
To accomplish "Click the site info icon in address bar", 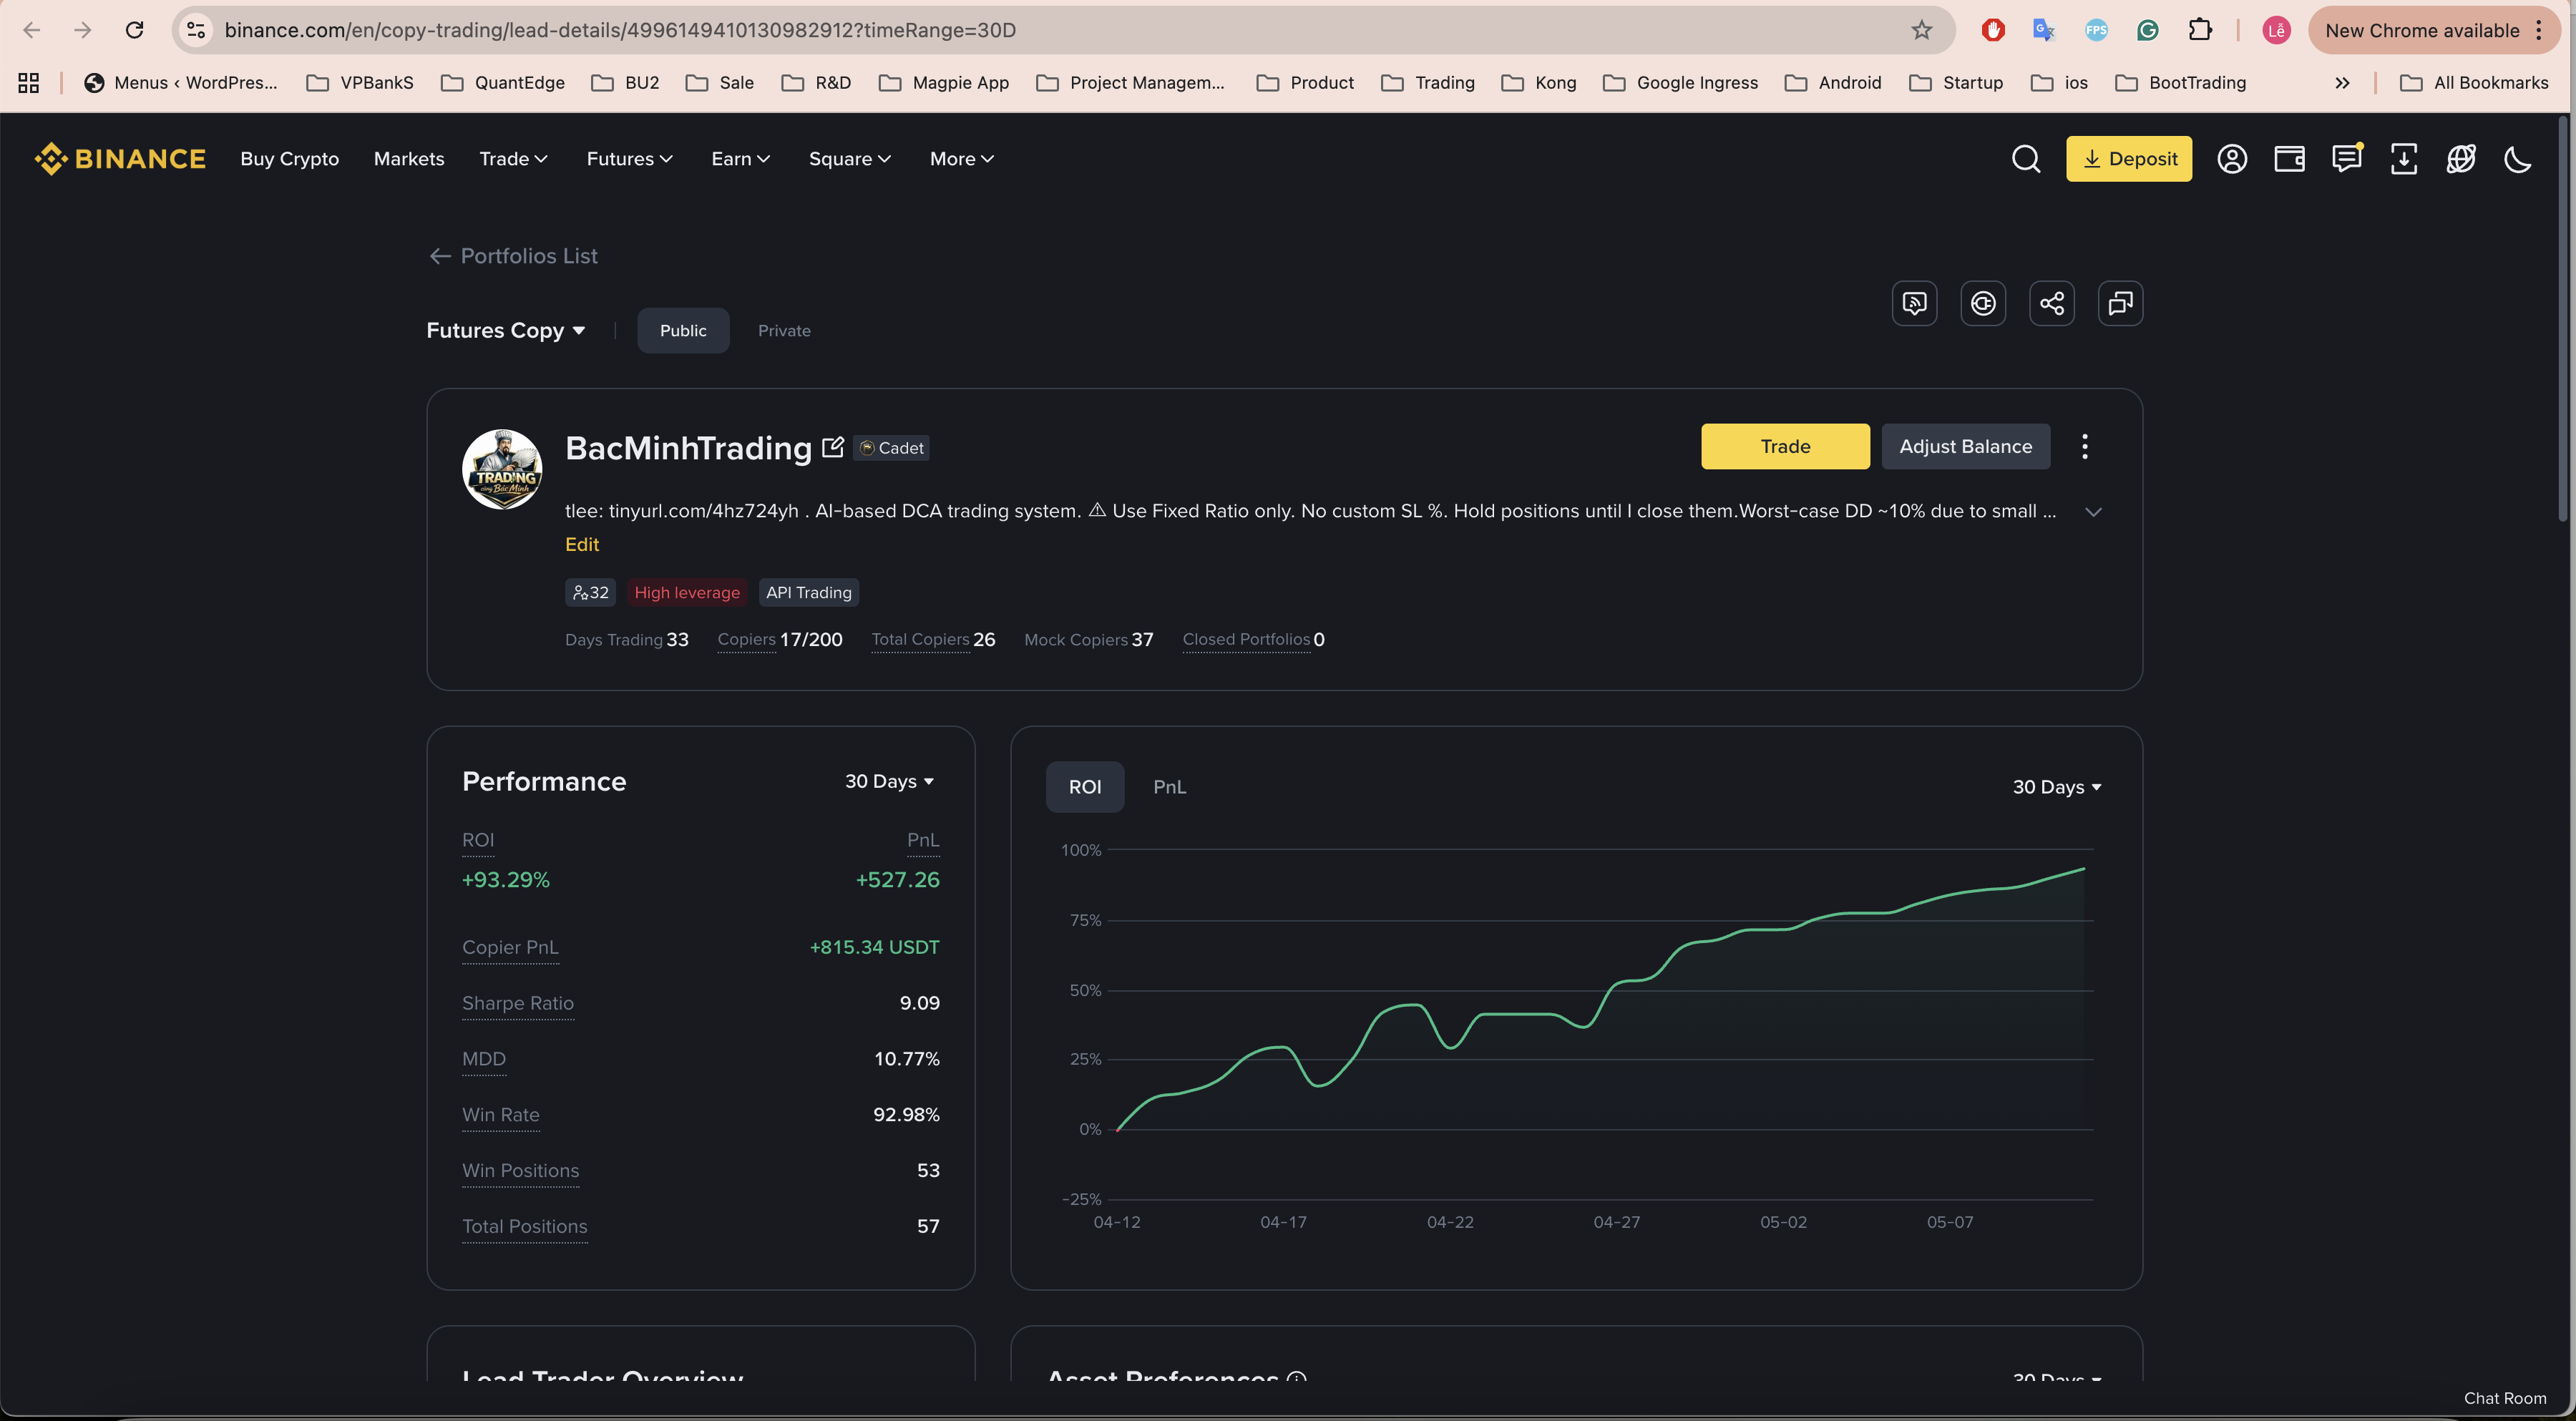I will [x=197, y=30].
